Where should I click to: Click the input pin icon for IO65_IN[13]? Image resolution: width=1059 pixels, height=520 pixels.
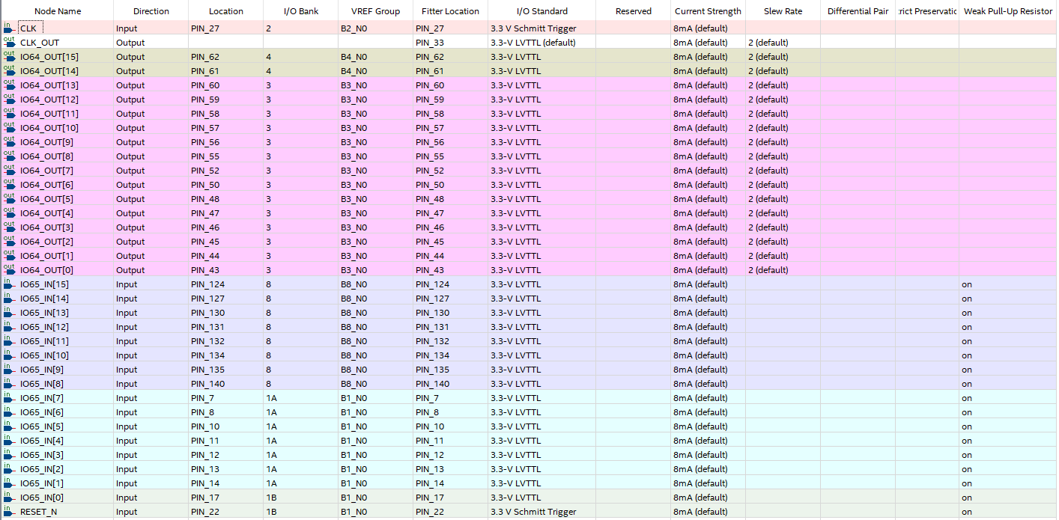(9, 312)
